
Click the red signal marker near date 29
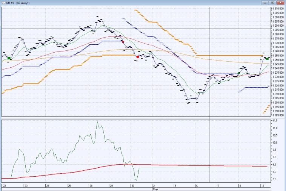pyautogui.click(x=123, y=41)
